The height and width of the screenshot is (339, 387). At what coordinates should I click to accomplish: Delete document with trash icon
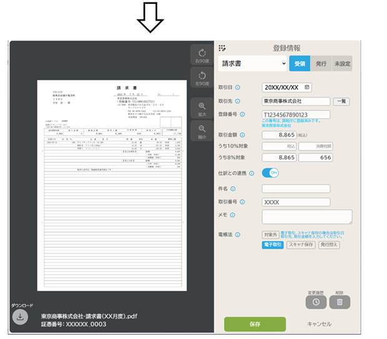pyautogui.click(x=340, y=302)
